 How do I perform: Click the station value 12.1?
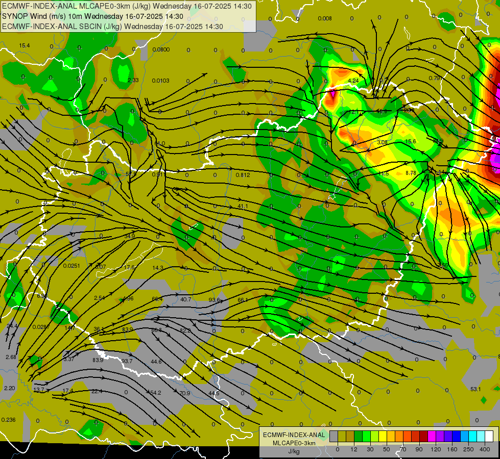[x=353, y=112]
